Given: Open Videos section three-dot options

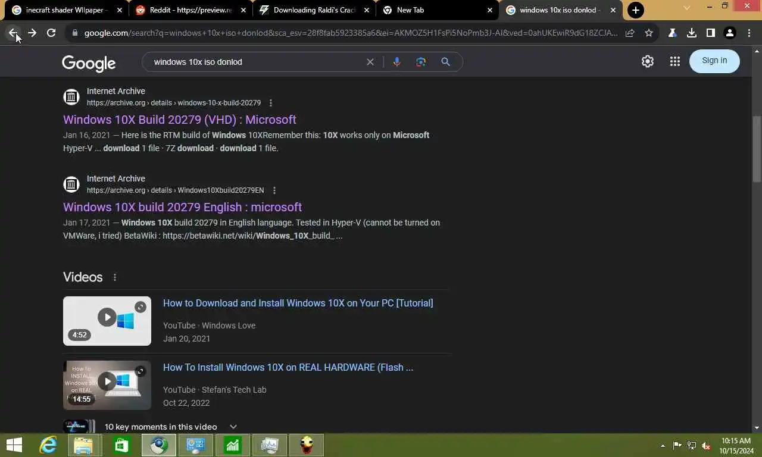Looking at the screenshot, I should click(x=115, y=277).
